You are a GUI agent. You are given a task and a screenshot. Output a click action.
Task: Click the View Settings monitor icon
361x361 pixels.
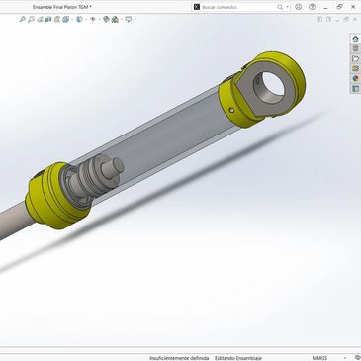coord(129,20)
